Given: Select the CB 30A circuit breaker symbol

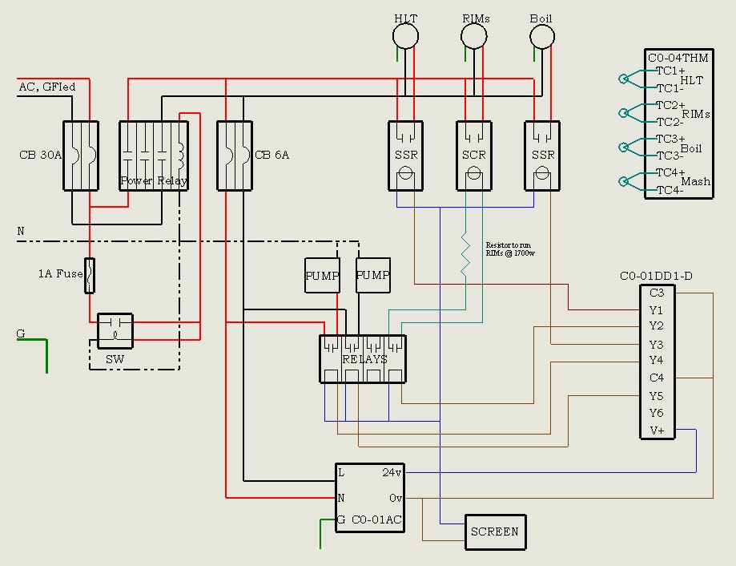Looking at the screenshot, I should 81,156.
